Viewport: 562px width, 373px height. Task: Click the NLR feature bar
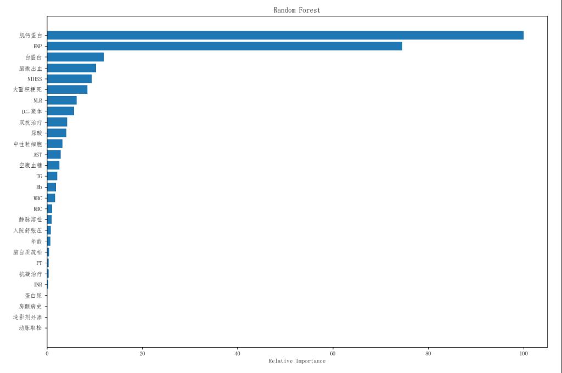click(x=61, y=100)
